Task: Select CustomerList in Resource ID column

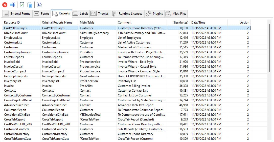Action: [x=13, y=42]
